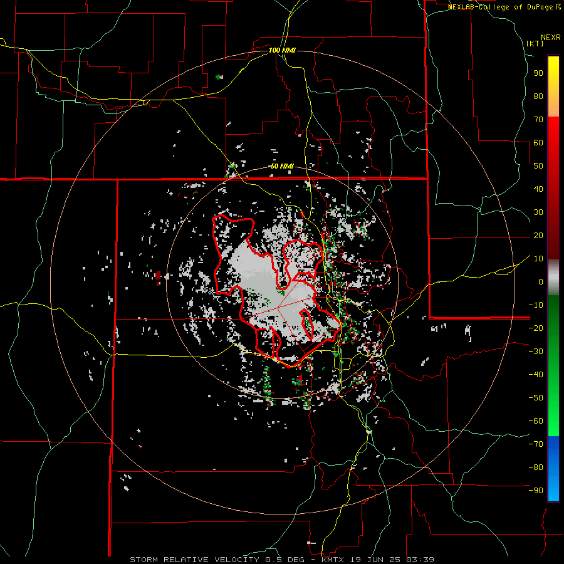Select the -60 value on the velocity scale

pos(536,421)
